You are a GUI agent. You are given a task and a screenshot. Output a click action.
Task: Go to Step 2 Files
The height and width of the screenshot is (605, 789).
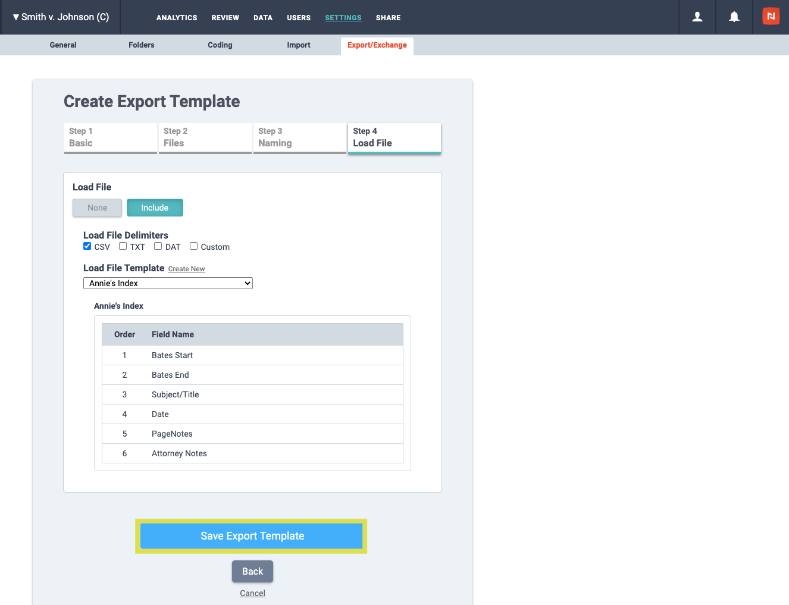point(205,138)
